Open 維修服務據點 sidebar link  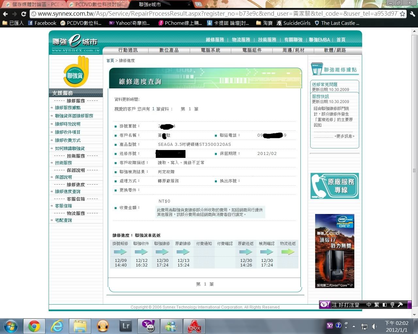click(68, 108)
